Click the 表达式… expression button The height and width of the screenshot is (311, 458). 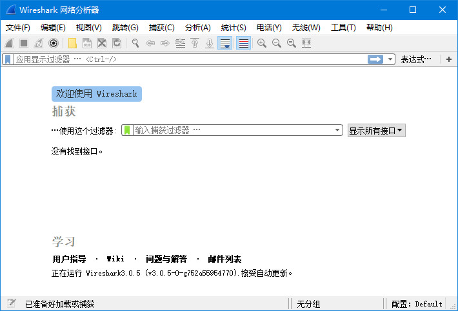point(416,59)
